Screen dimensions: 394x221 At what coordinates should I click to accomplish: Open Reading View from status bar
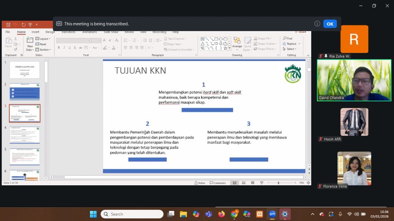click(x=252, y=183)
